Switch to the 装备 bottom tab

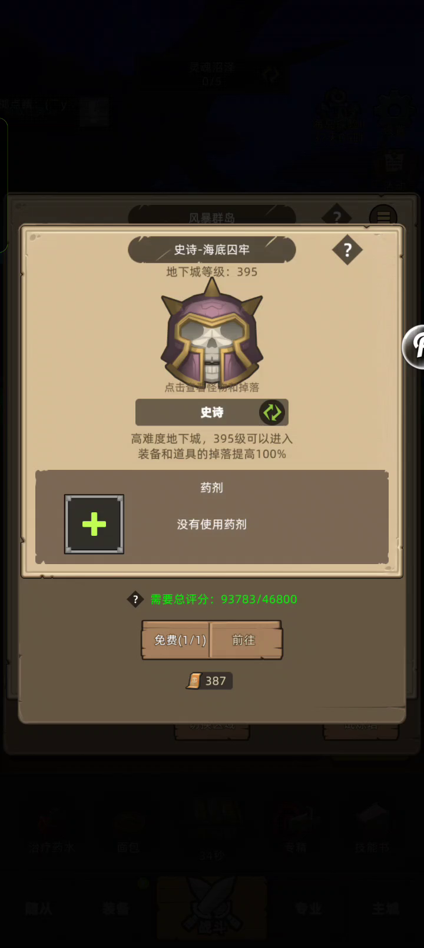tap(115, 909)
